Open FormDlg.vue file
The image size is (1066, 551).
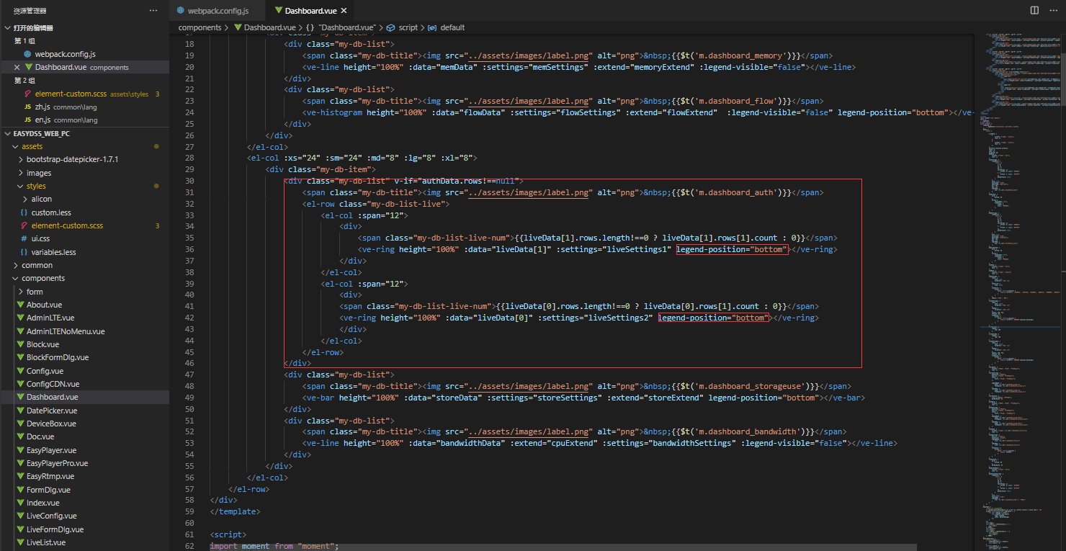pyautogui.click(x=85, y=490)
